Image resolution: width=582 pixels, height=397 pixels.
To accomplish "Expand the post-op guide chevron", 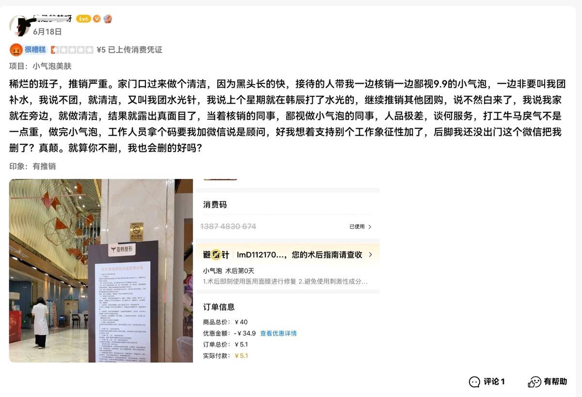I will click(x=371, y=255).
